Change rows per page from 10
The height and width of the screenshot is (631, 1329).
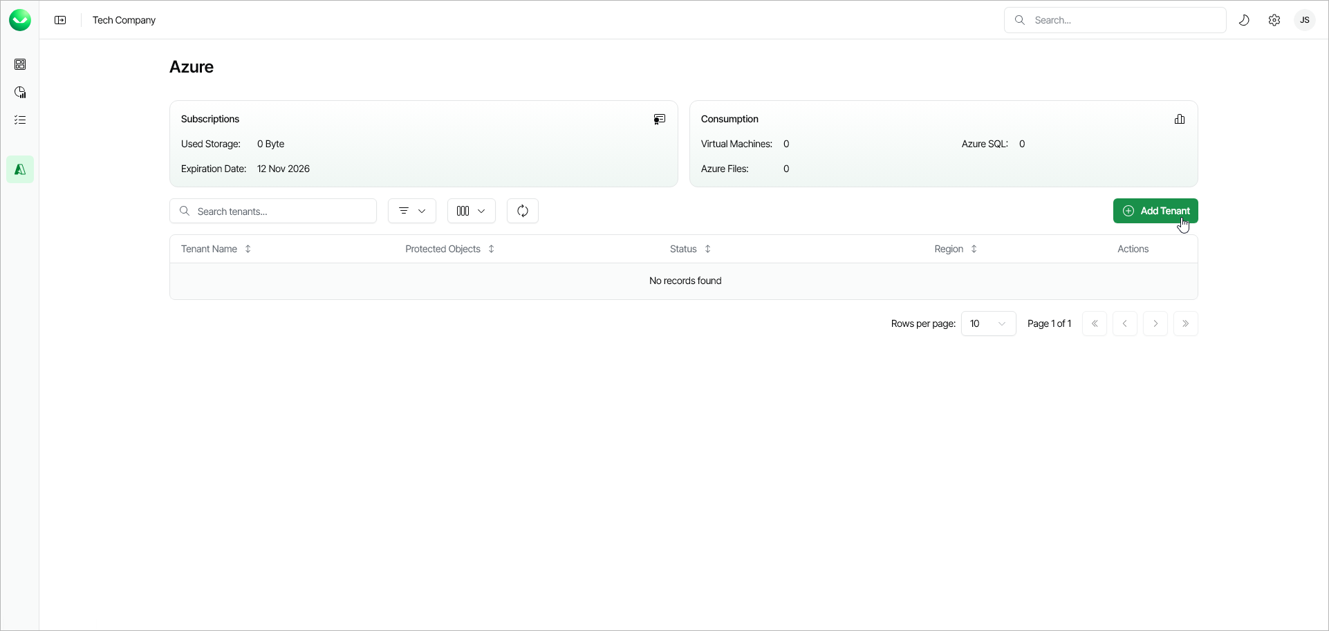(988, 323)
